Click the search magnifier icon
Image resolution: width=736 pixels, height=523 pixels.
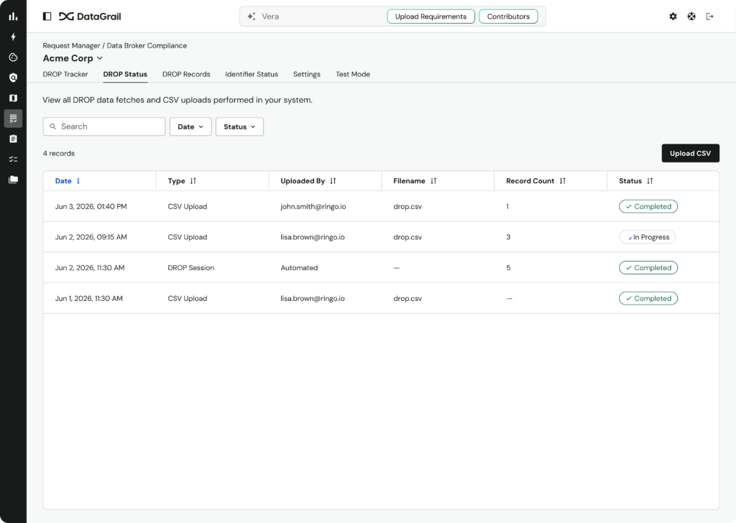tap(53, 126)
